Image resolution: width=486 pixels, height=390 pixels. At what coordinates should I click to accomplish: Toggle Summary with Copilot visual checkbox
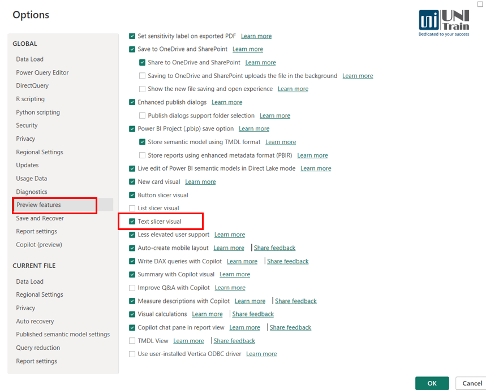point(132,274)
